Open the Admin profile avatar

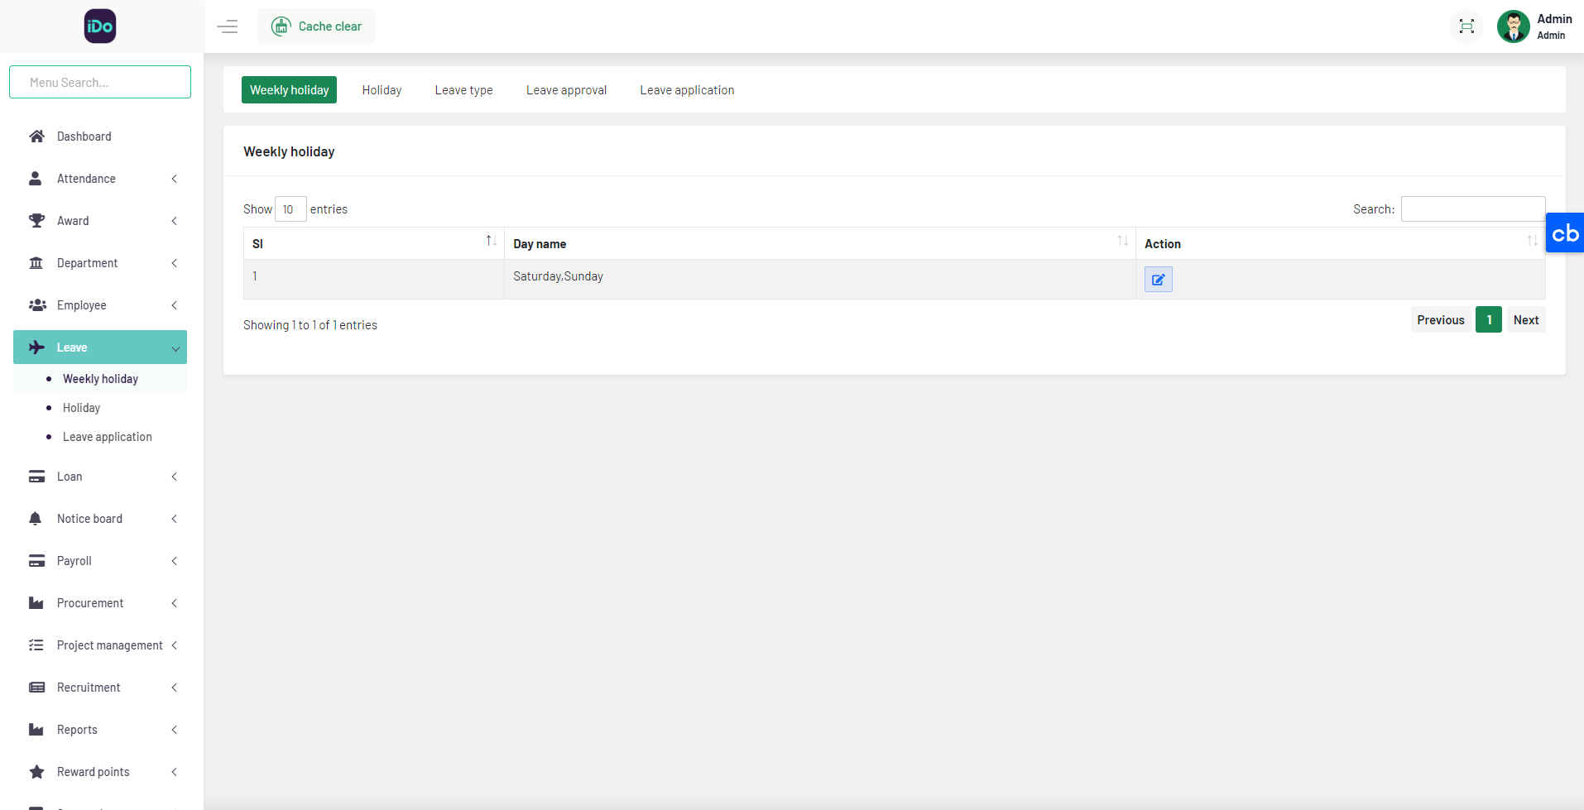1513,26
